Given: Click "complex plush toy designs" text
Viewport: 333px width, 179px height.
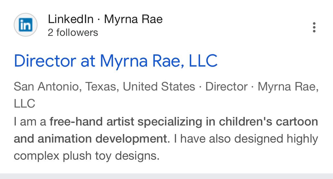Looking at the screenshot, I should [86, 156].
